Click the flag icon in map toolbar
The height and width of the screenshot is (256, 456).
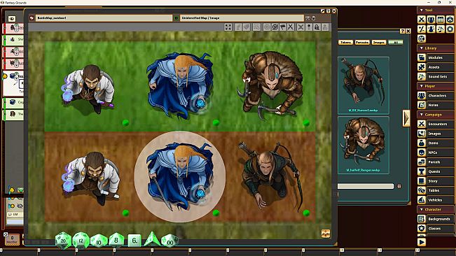283,27
